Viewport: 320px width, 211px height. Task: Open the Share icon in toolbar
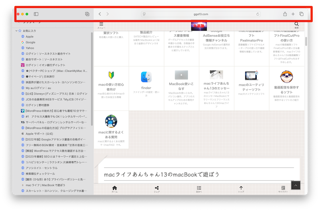(x=285, y=14)
